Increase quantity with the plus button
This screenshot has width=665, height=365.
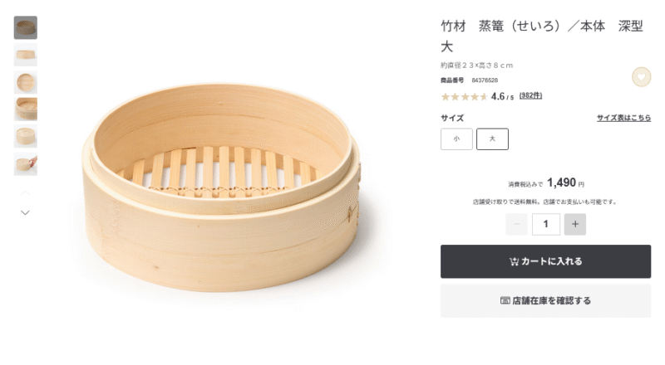coord(575,224)
